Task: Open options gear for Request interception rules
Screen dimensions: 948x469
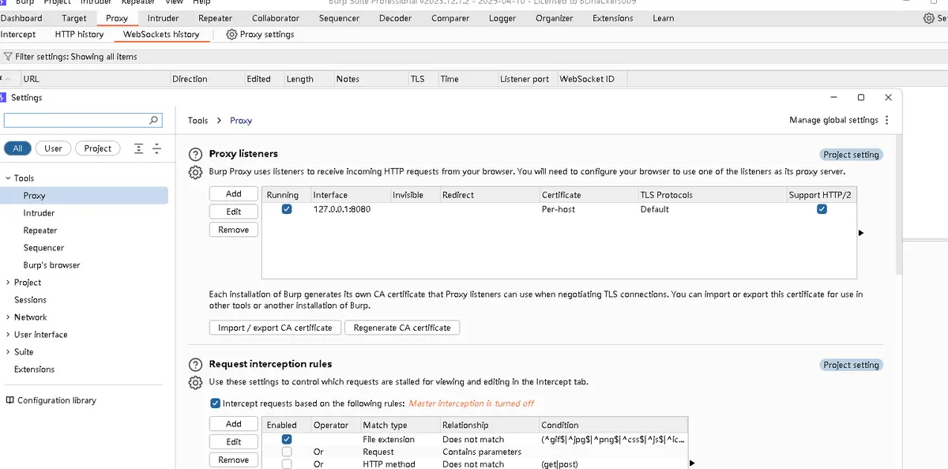Action: coord(195,383)
